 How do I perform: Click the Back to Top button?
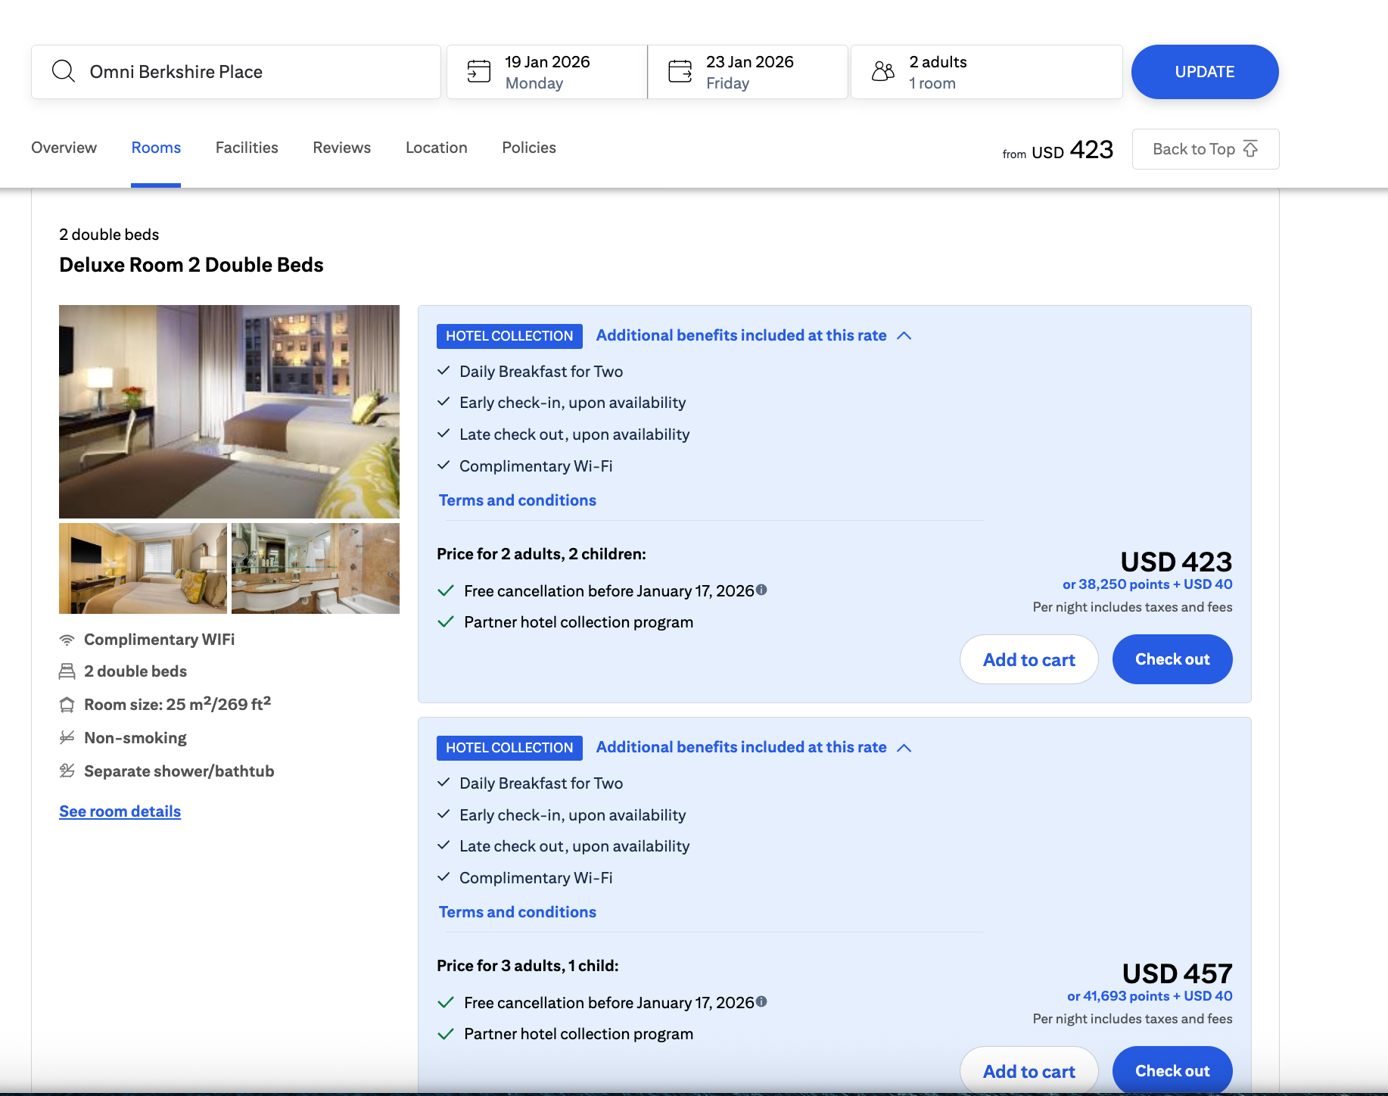coord(1206,149)
